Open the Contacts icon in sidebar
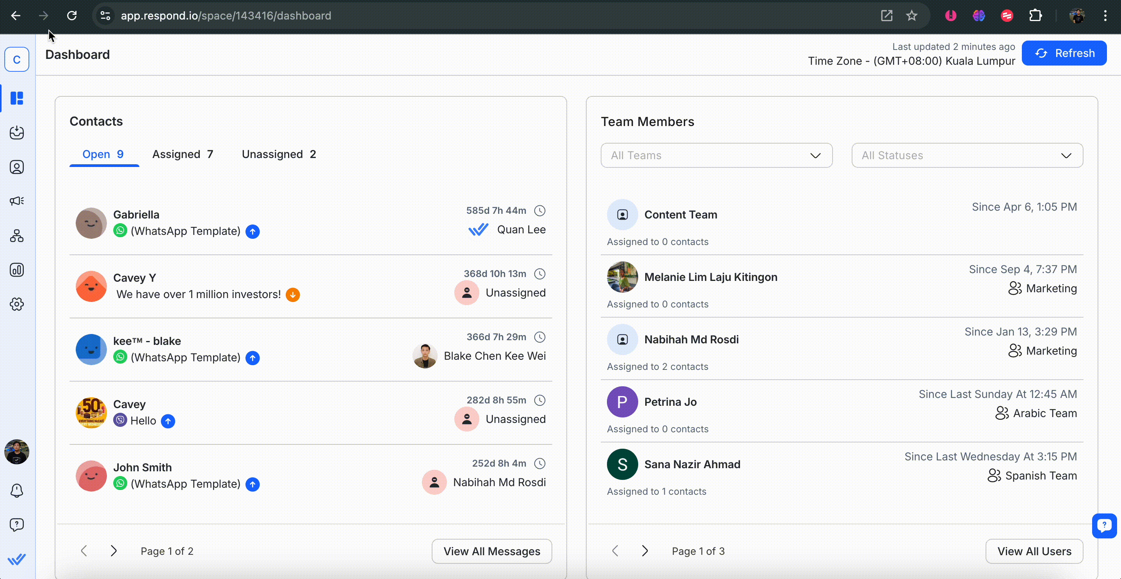Viewport: 1121px width, 579px height. pyautogui.click(x=16, y=167)
